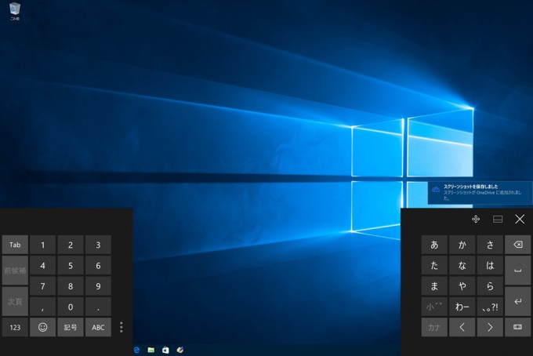This screenshot has height=356, width=533.
Task: Tap number key 5
Action: [x=71, y=266]
